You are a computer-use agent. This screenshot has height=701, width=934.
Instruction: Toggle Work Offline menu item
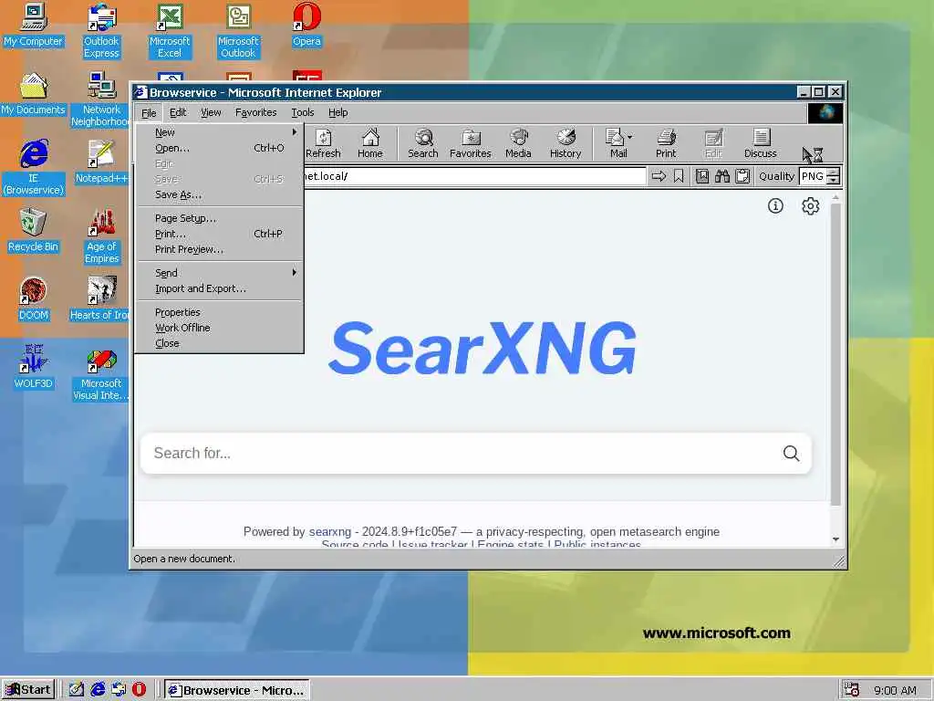(x=220, y=328)
